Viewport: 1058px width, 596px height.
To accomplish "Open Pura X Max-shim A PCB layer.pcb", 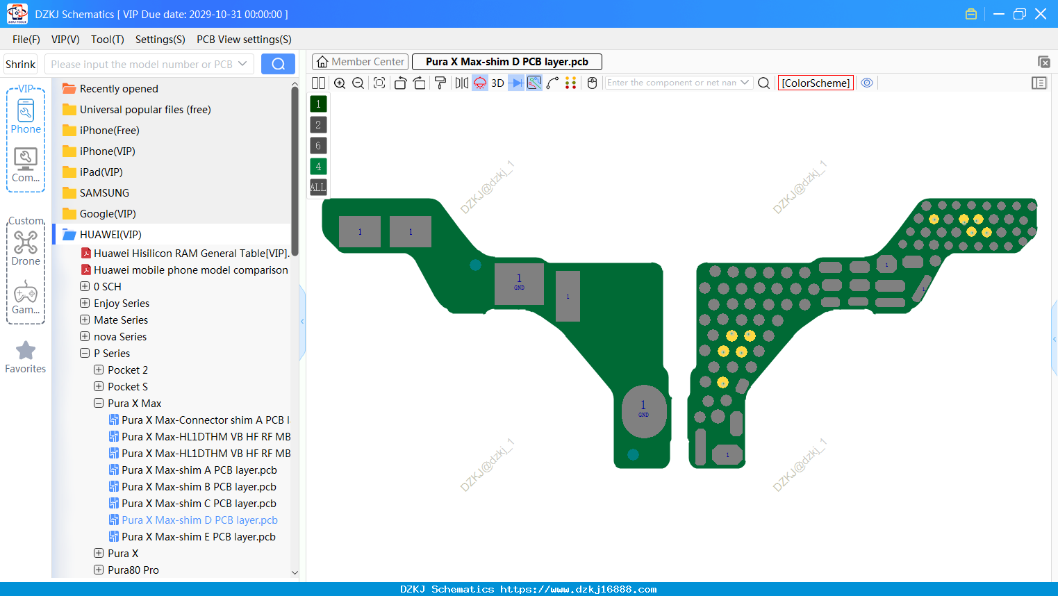I will pos(193,470).
